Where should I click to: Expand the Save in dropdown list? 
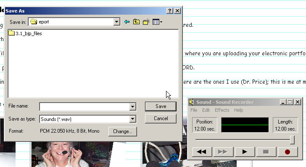click(116, 22)
